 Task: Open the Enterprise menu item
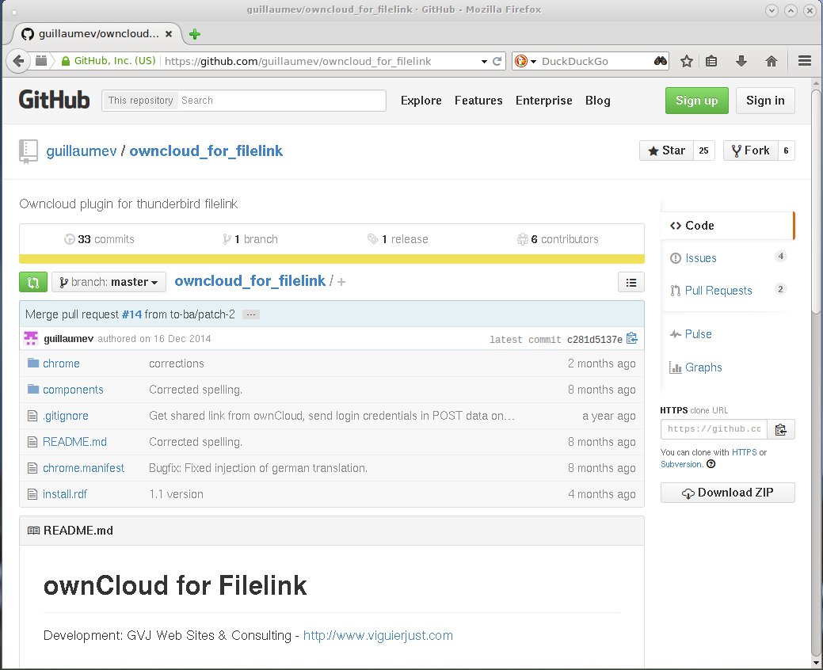(x=543, y=101)
